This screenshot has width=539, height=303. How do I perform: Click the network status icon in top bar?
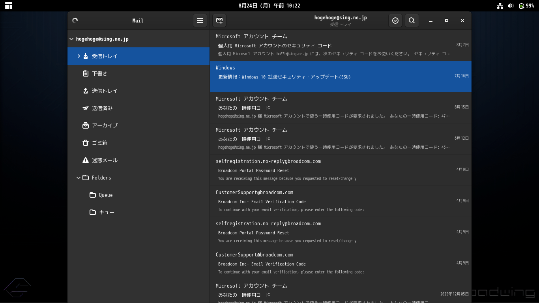(x=500, y=6)
